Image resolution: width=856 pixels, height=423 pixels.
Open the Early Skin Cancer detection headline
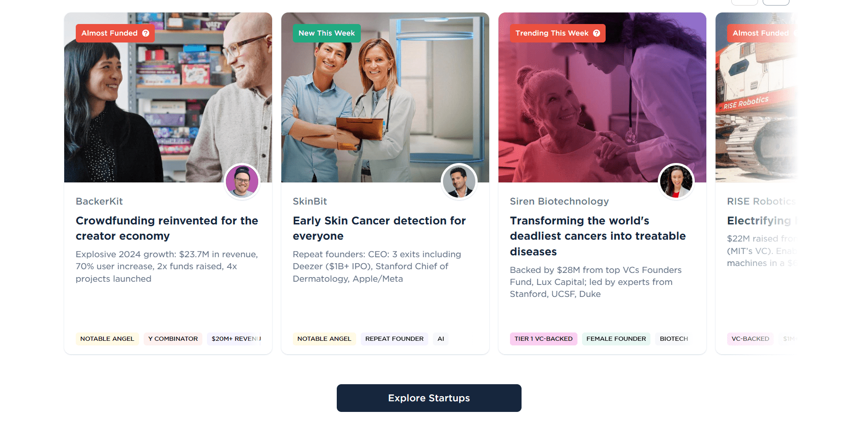pyautogui.click(x=379, y=228)
